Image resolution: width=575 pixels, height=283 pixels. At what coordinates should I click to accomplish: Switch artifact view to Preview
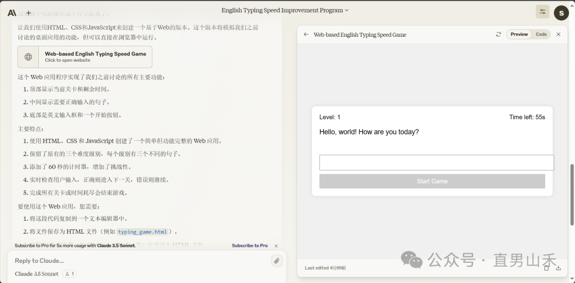[x=519, y=35]
